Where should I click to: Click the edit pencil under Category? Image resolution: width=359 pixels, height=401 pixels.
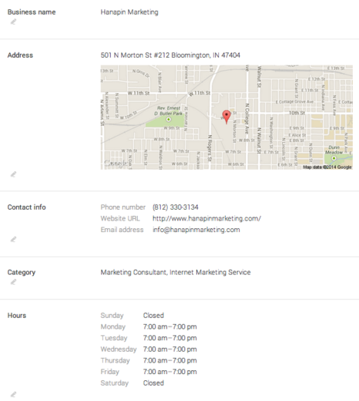point(13,282)
